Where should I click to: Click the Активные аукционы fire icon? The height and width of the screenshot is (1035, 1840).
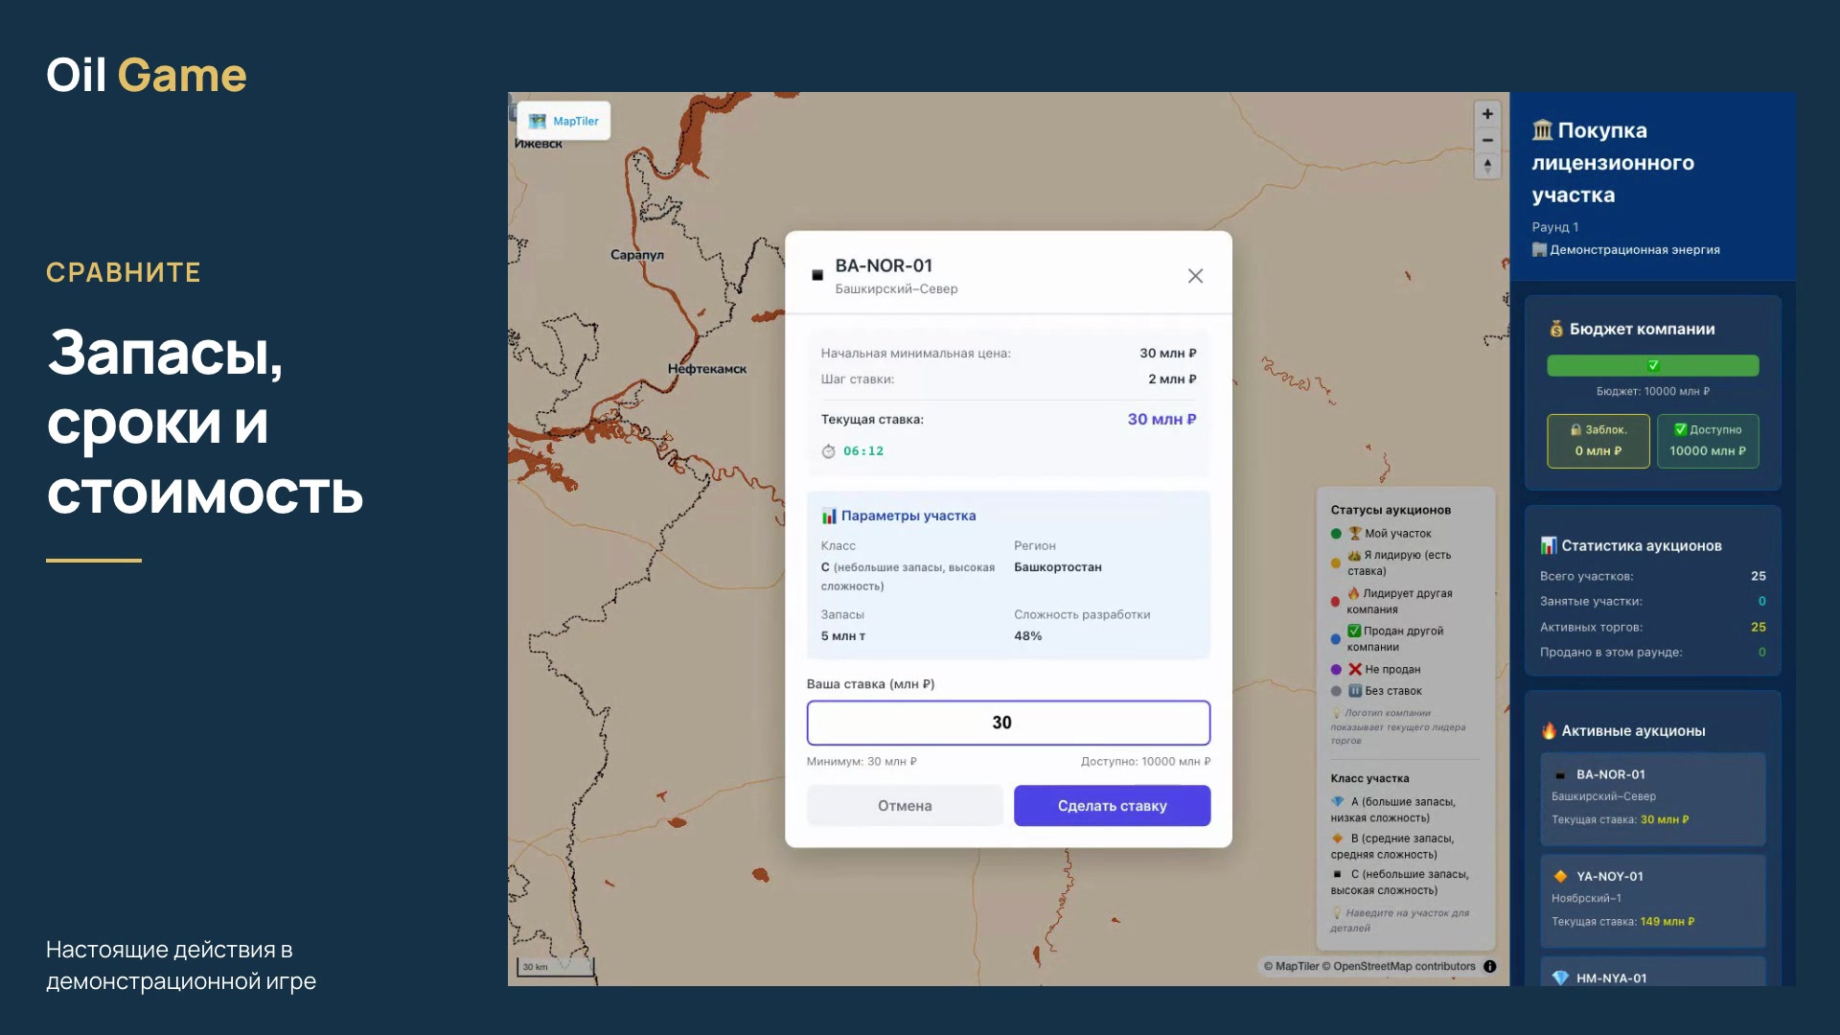tap(1549, 730)
